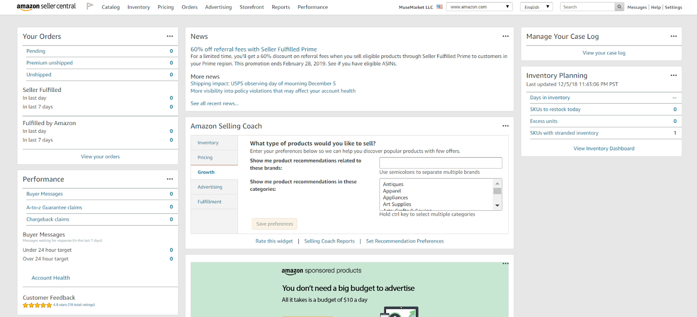The height and width of the screenshot is (317, 697).
Task: Open Your Orders widget options menu
Action: click(x=170, y=36)
